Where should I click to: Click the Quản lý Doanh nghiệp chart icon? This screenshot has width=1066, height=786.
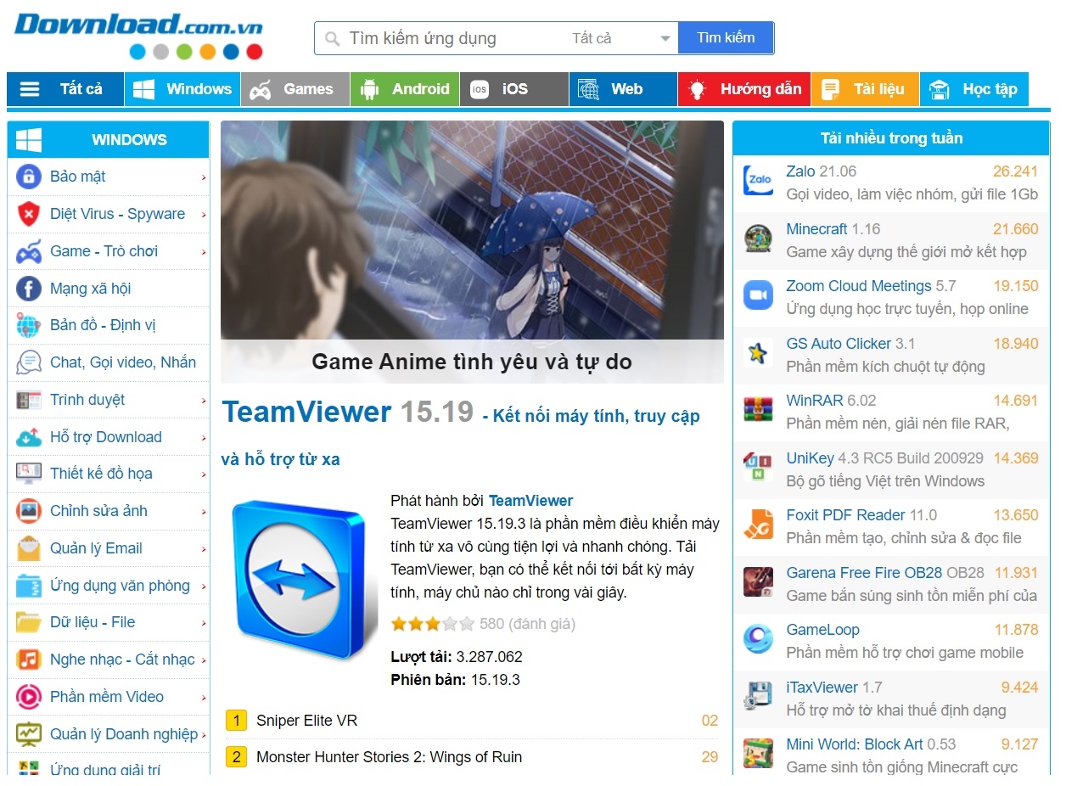[x=29, y=734]
